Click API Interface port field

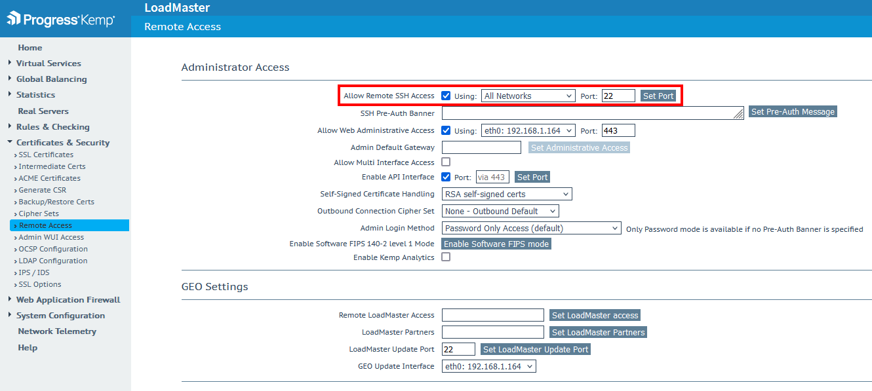tap(492, 177)
